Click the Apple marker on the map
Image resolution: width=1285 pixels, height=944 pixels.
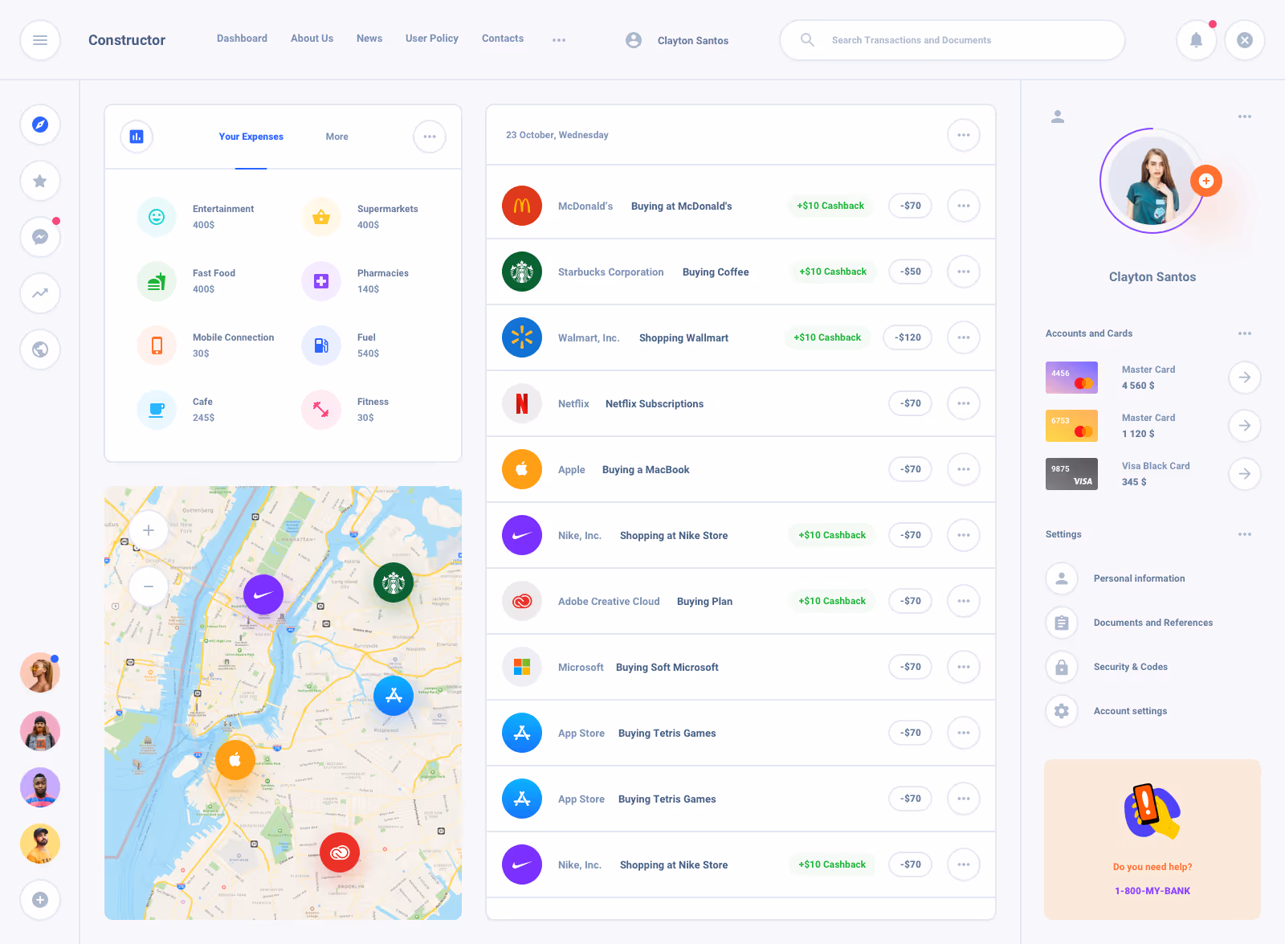[x=235, y=760]
